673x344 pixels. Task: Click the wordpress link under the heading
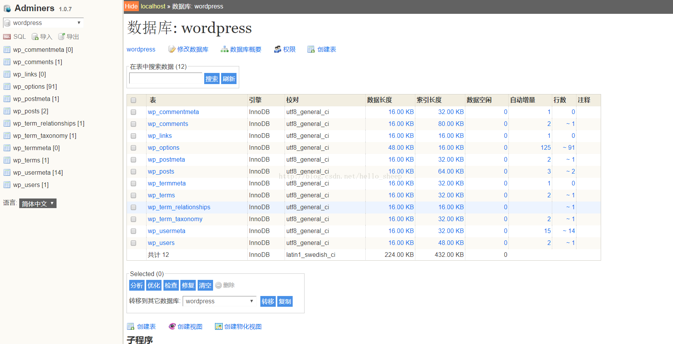(x=141, y=49)
